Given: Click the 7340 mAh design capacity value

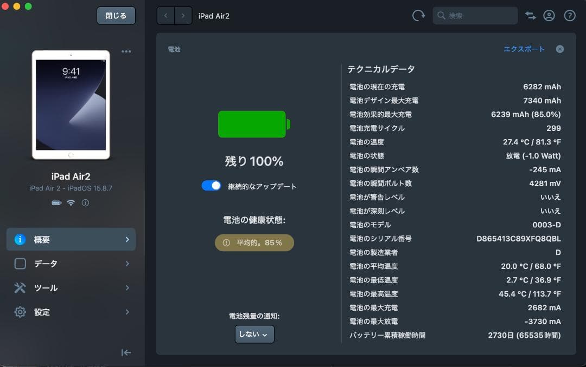Looking at the screenshot, I should 542,101.
